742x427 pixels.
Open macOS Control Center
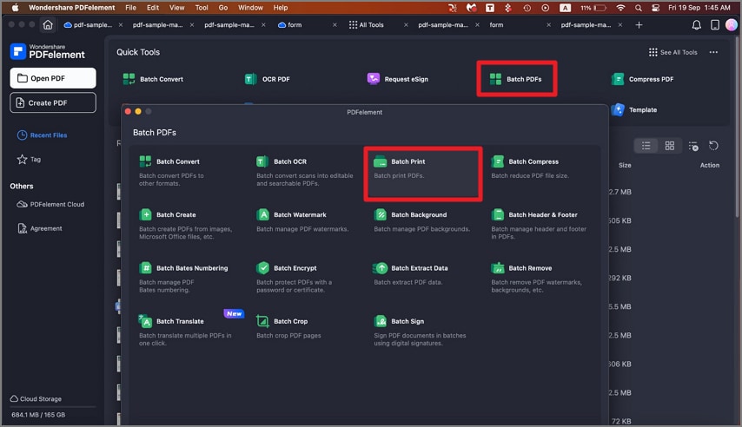(x=655, y=8)
